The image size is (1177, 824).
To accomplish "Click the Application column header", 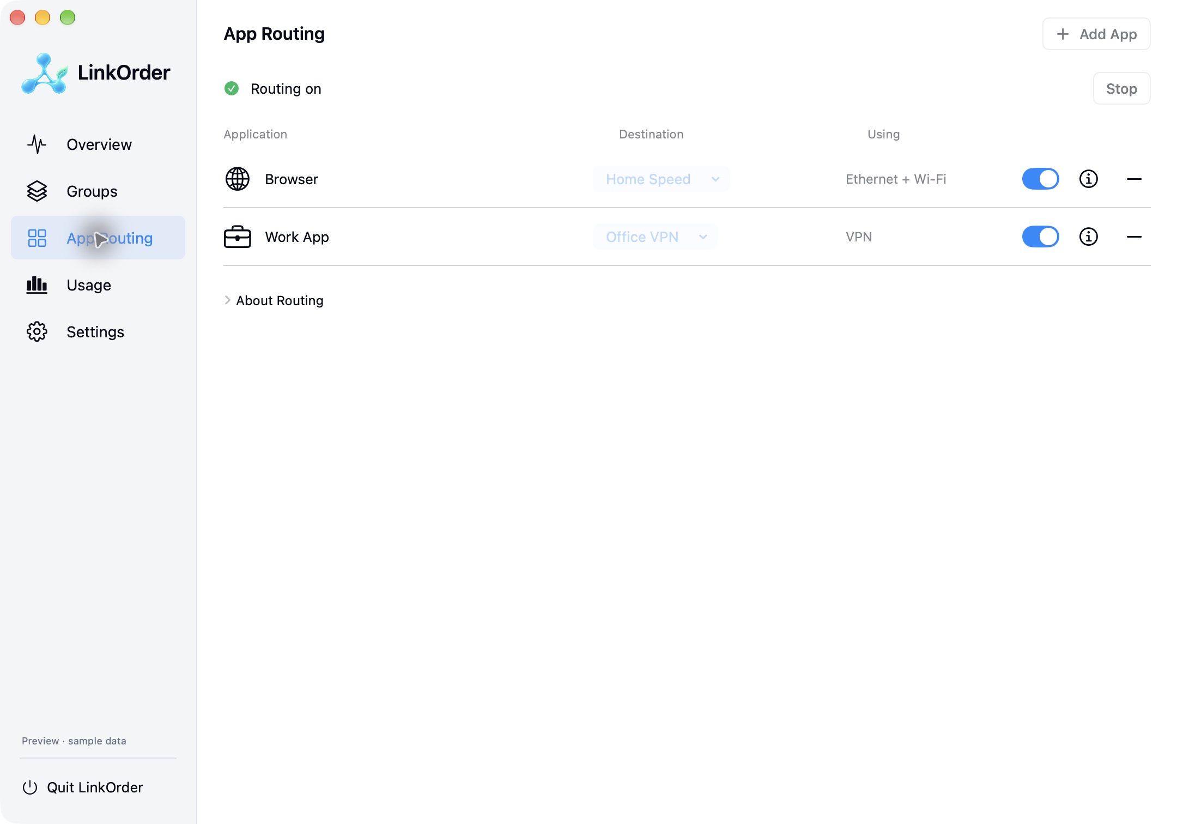I will (255, 134).
